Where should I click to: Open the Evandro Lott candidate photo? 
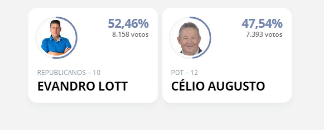tap(56, 38)
